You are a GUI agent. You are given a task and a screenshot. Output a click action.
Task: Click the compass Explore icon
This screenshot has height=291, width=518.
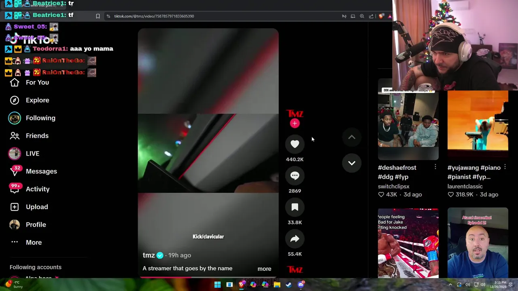pyautogui.click(x=15, y=100)
